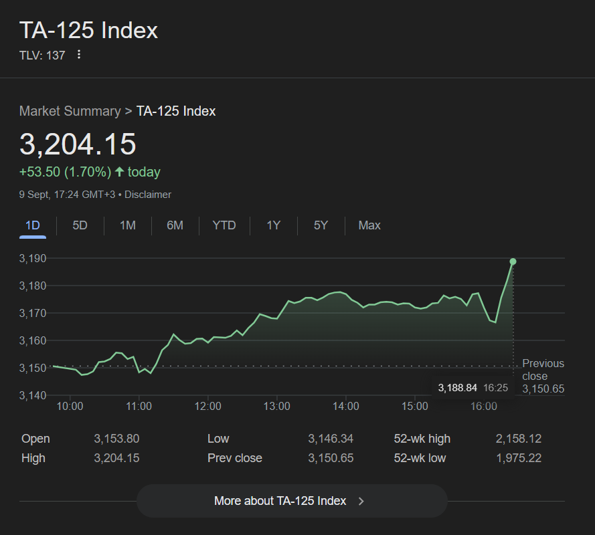Click the green data point at chart end
595x535 pixels.
pos(513,261)
